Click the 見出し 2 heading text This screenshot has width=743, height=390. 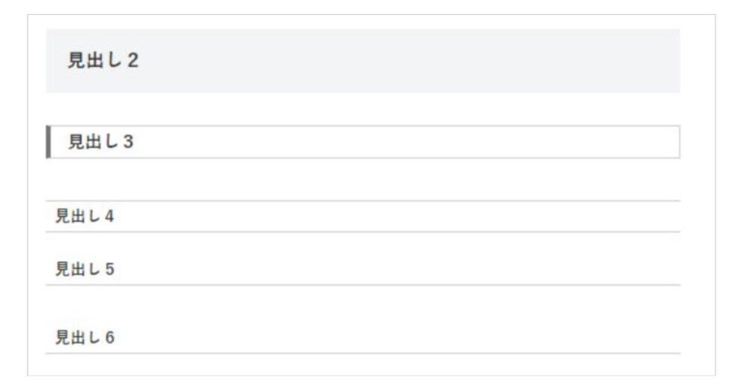tap(103, 62)
